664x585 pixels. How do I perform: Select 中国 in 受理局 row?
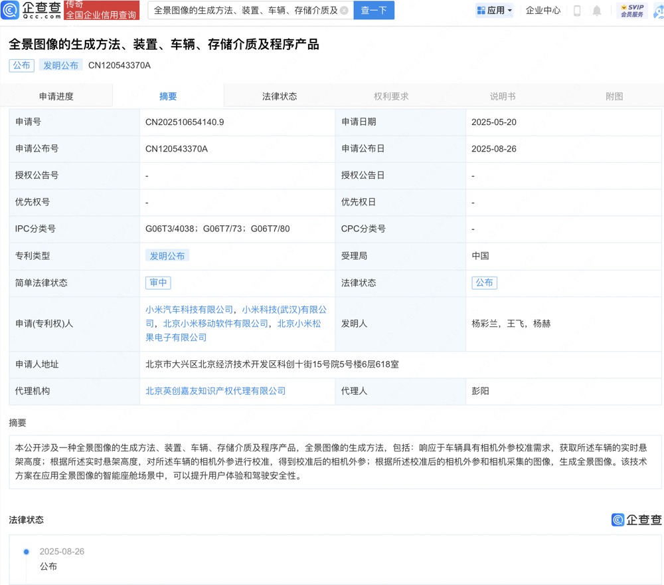[480, 256]
